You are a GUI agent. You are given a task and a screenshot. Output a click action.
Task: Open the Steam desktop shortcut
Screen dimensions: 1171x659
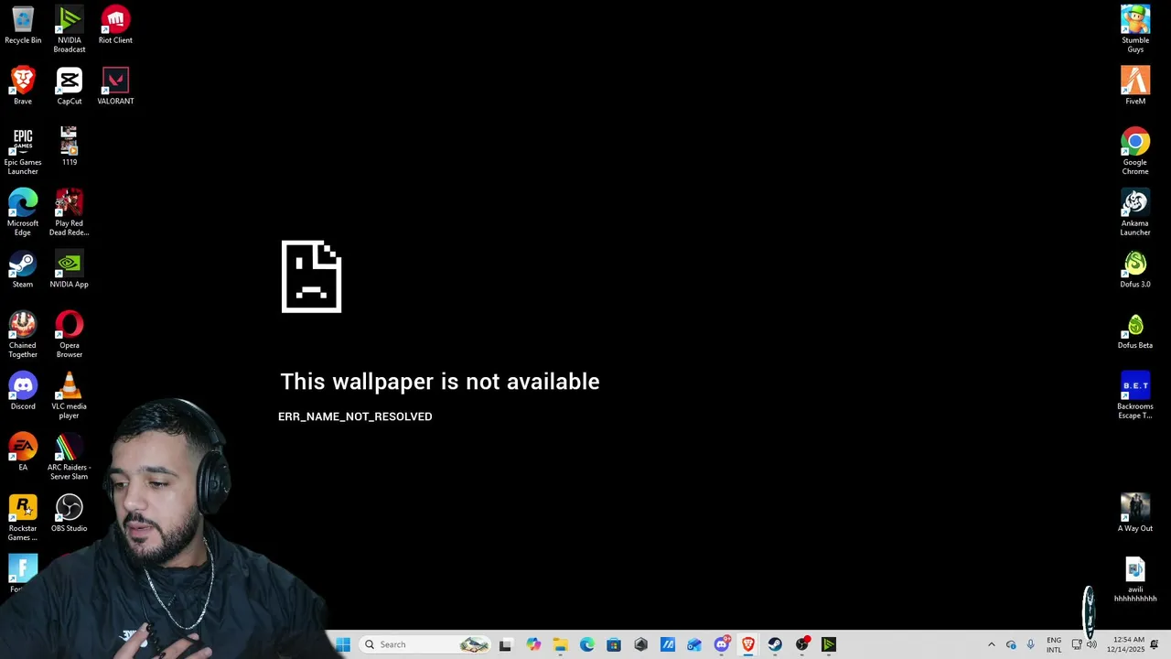pyautogui.click(x=23, y=269)
